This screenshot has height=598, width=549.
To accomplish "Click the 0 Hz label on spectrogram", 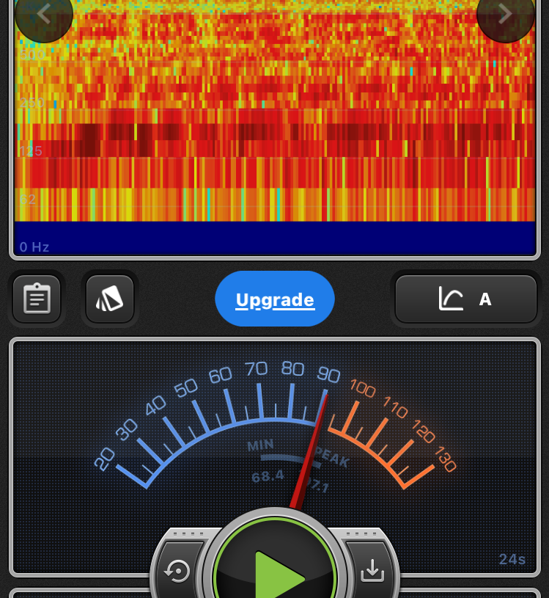I will (34, 247).
